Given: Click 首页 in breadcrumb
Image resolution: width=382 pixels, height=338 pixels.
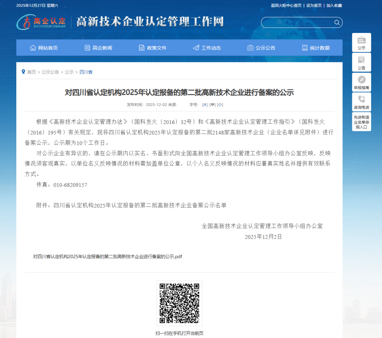Looking at the screenshot, I should [31, 72].
